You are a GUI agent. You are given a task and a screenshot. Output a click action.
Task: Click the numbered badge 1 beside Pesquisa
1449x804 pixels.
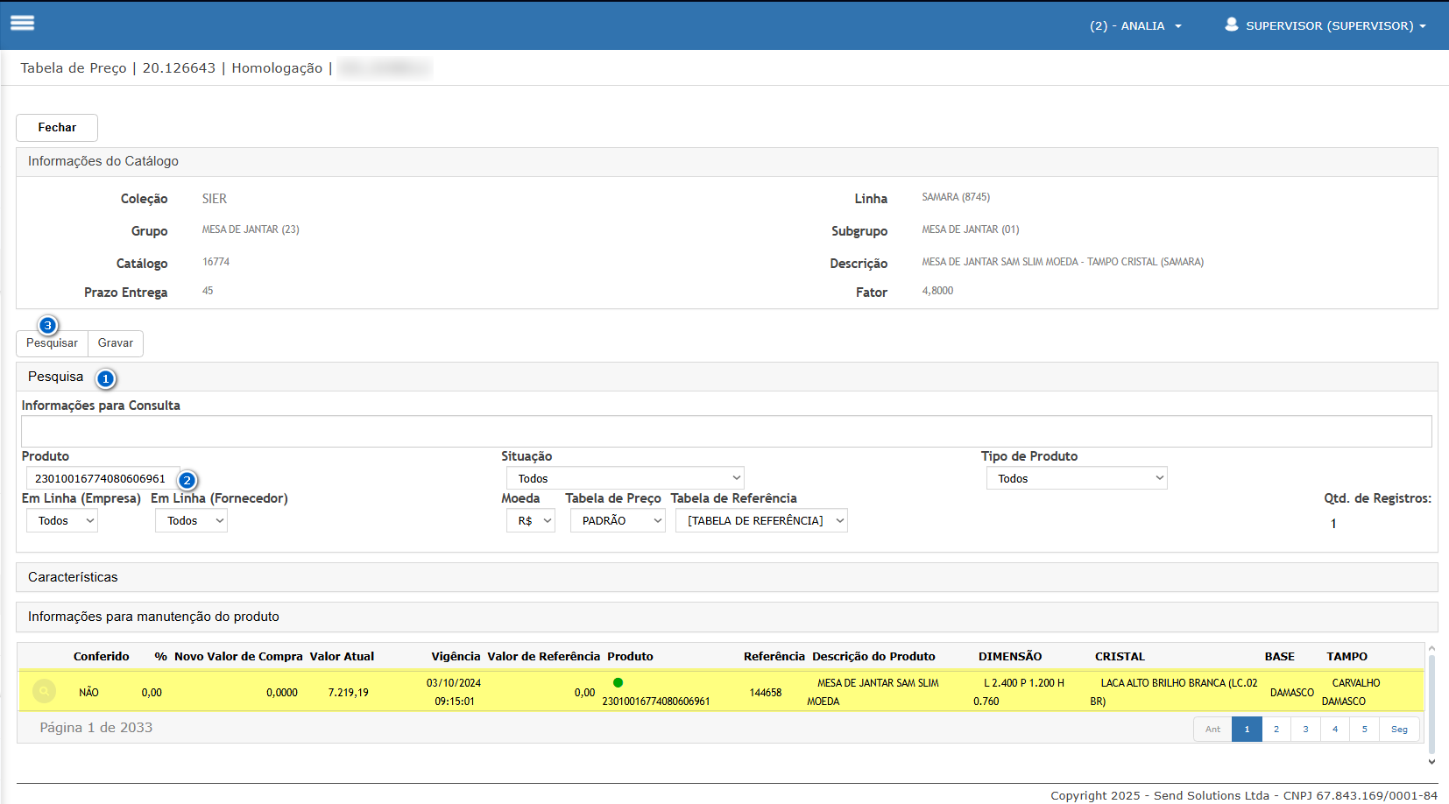[x=106, y=378]
